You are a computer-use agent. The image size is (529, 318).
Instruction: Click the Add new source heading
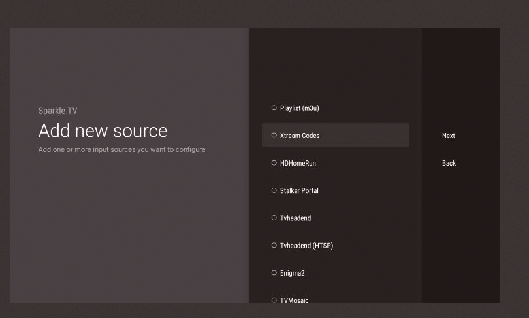103,131
